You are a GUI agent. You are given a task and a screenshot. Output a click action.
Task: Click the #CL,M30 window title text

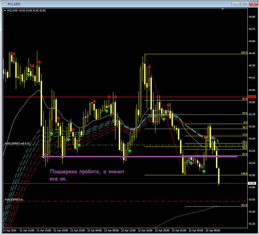pos(14,4)
